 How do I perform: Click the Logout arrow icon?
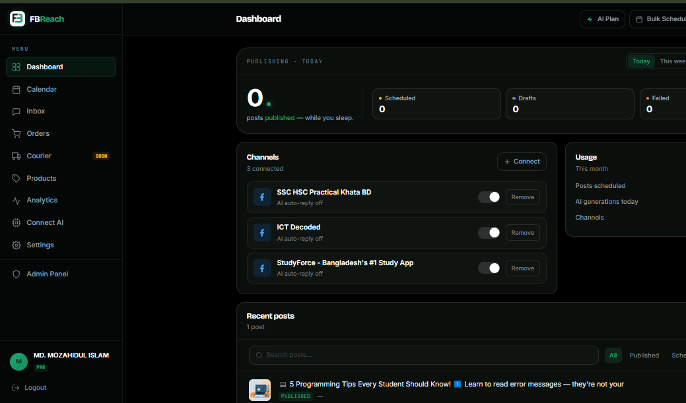click(x=16, y=388)
